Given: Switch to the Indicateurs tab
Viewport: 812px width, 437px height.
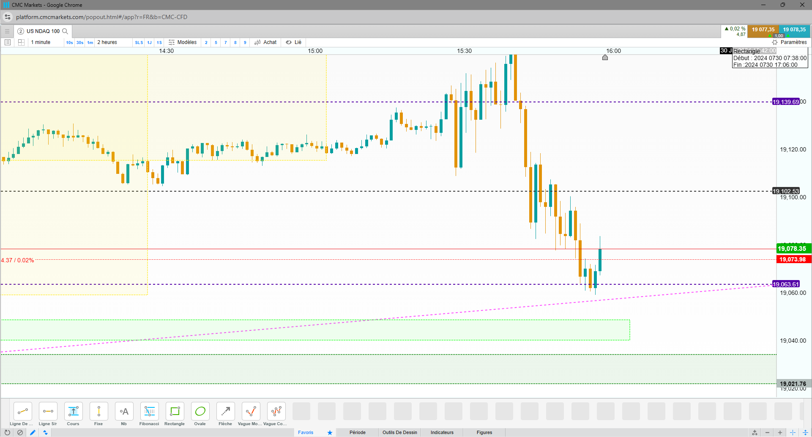Looking at the screenshot, I should point(442,432).
